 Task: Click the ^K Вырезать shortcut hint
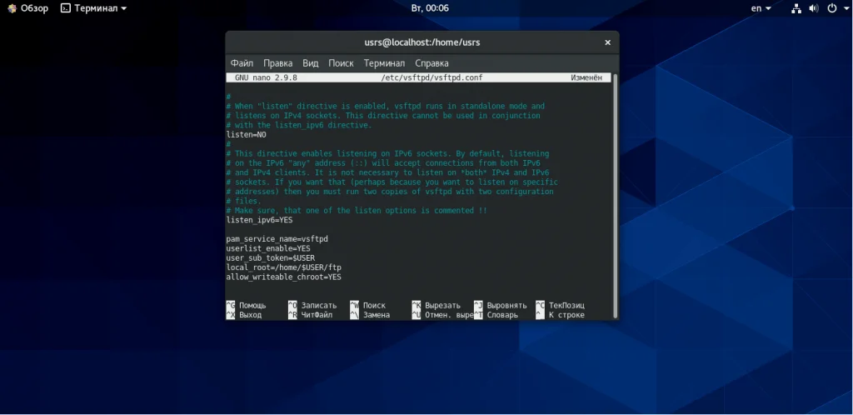[436, 306]
